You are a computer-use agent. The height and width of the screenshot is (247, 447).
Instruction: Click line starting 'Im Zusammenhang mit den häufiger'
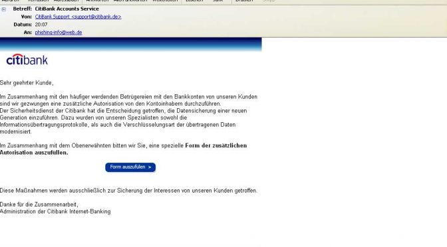(x=128, y=97)
